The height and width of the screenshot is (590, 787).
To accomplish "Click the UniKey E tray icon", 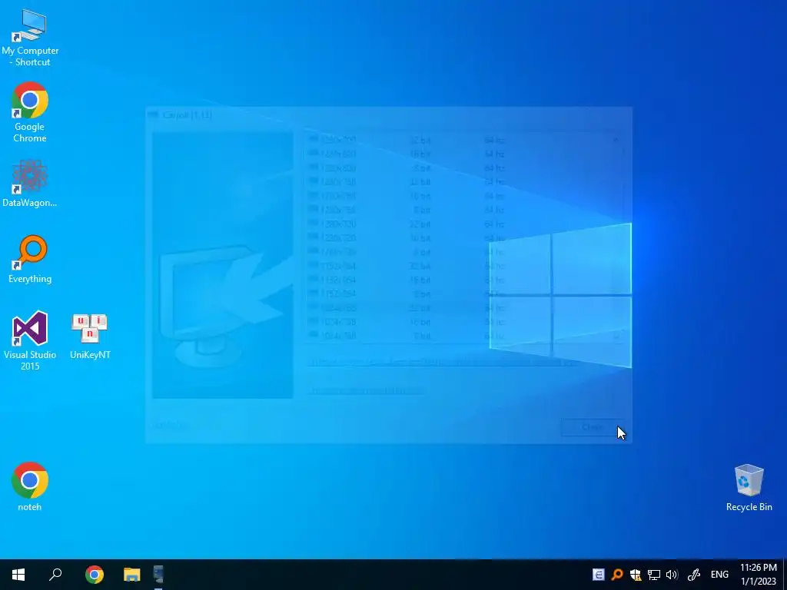I will pyautogui.click(x=598, y=575).
